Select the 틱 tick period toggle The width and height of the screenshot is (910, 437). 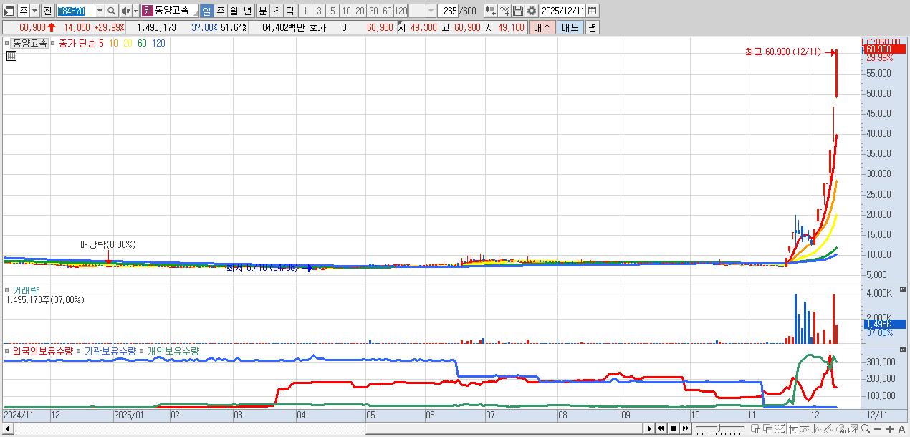289,11
